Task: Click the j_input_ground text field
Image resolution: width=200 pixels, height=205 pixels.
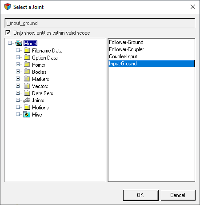Action: 100,23
